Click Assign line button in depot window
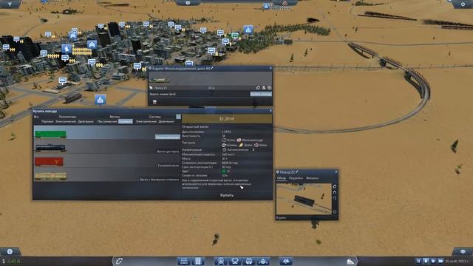This screenshot has height=266, width=473. (163, 94)
